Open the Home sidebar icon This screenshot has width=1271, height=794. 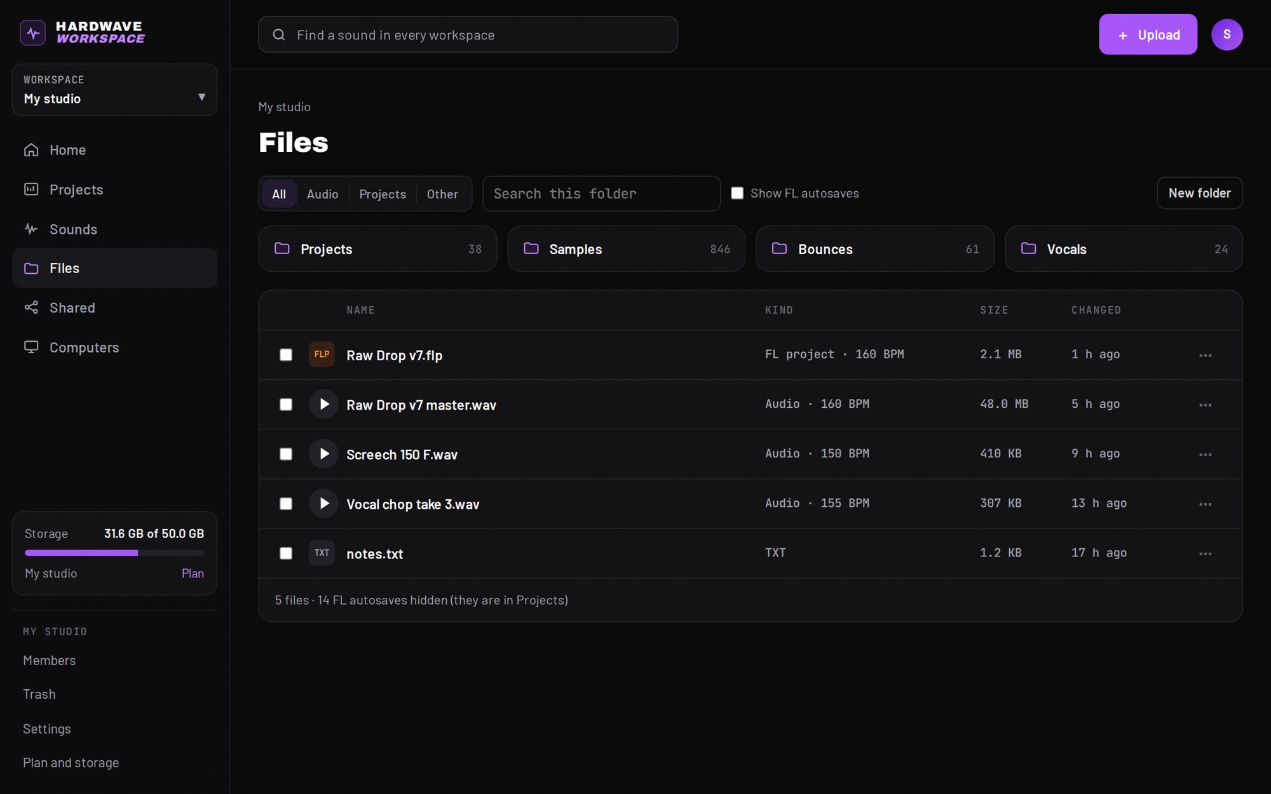point(31,150)
